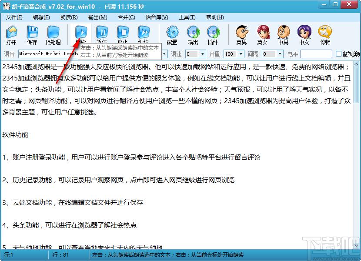
Task: Toggle the 监视剪贴板 checkbox
Action: pos(338,54)
